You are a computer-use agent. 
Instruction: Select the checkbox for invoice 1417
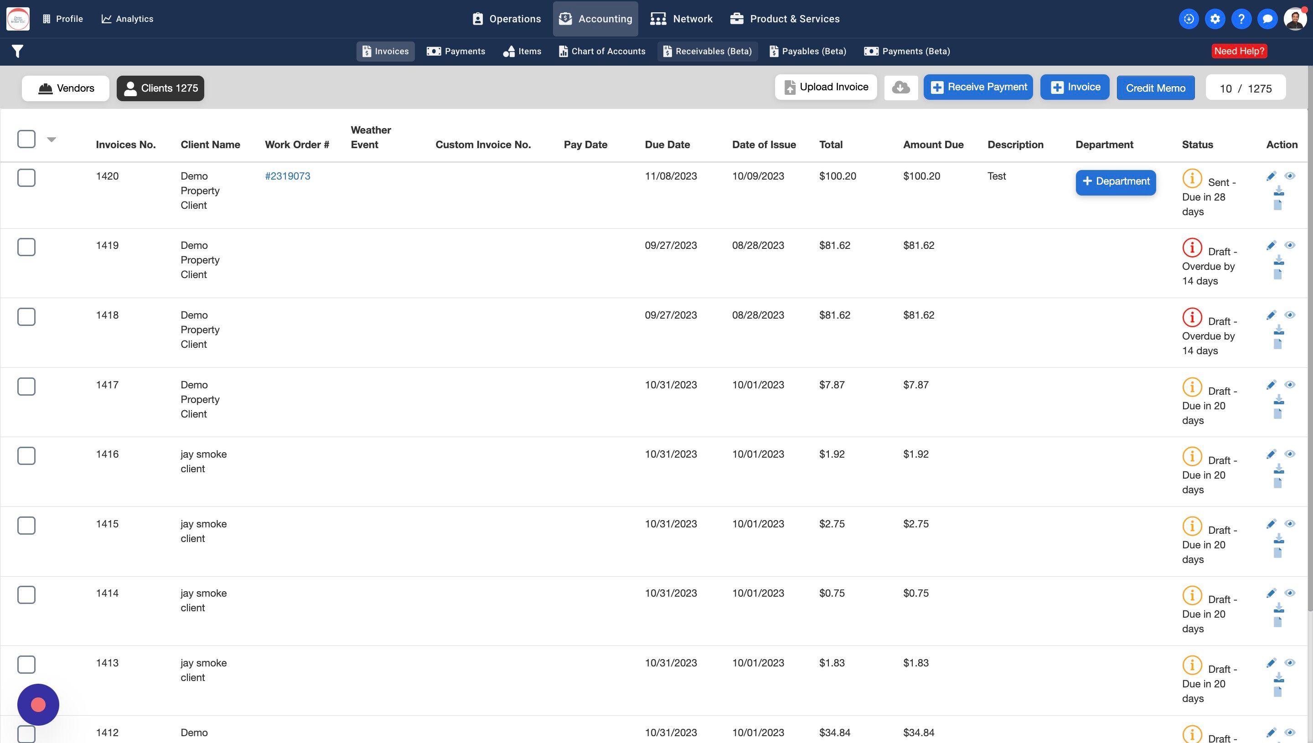point(26,386)
